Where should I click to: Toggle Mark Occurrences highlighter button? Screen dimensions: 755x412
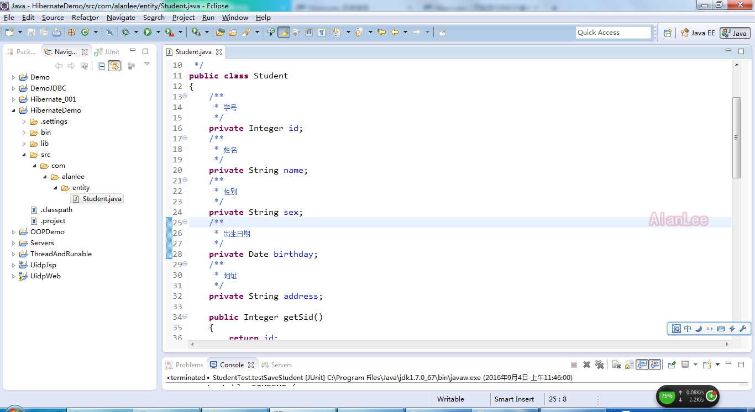pyautogui.click(x=284, y=33)
